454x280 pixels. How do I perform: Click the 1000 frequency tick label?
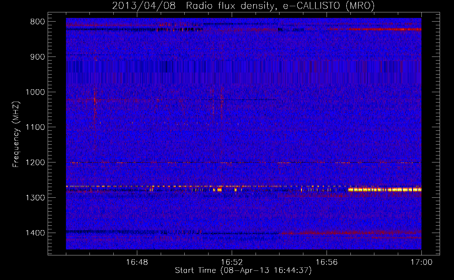tap(35, 92)
